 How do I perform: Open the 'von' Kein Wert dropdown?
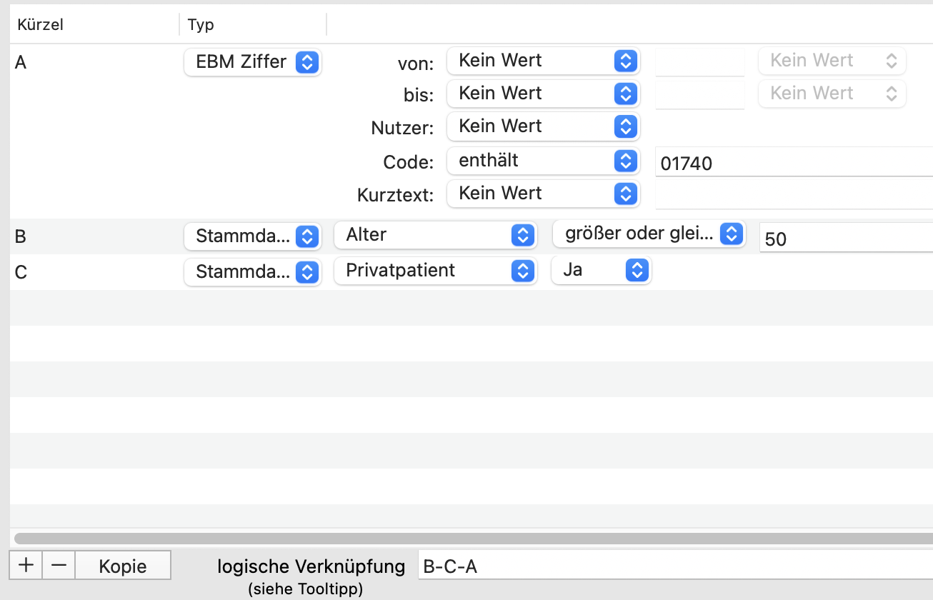(x=543, y=61)
